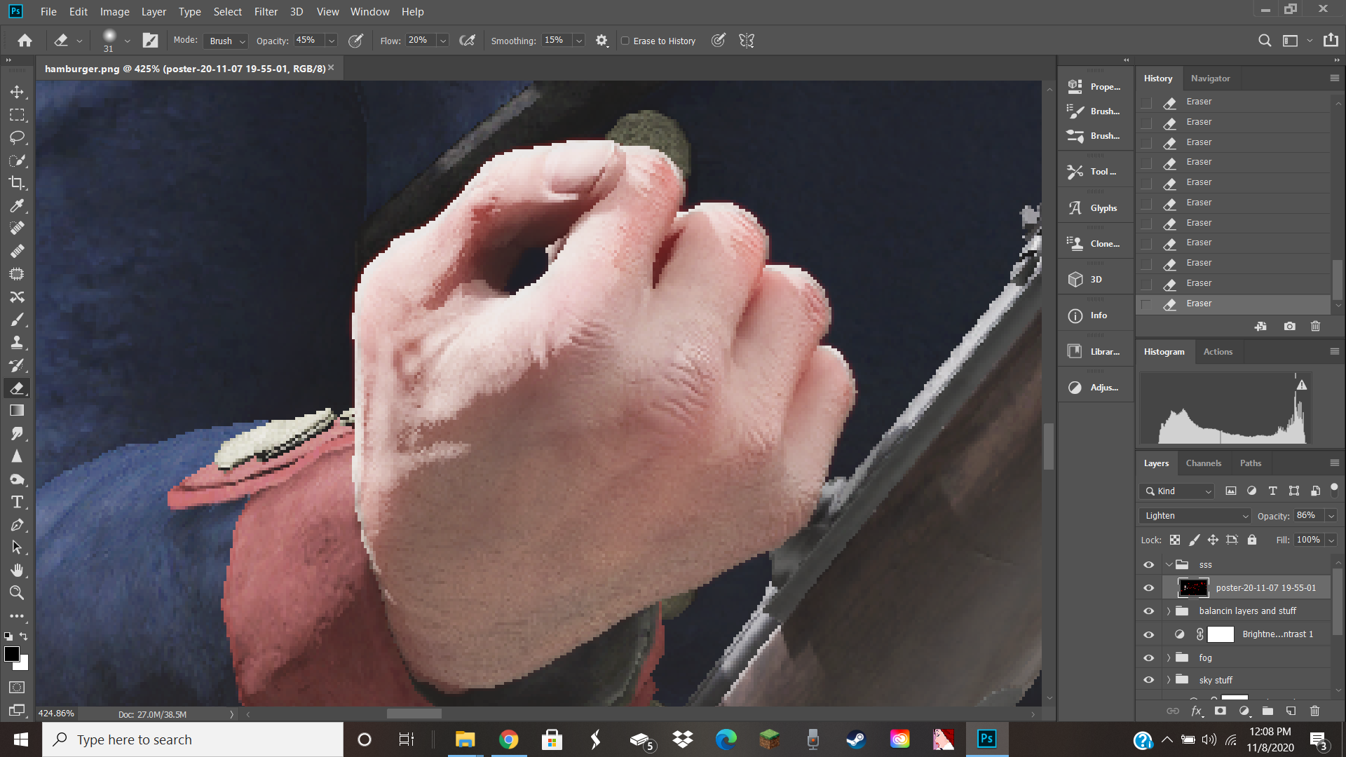Screen dimensions: 1346x757
Task: Open the Glyphs panel
Action: (1095, 208)
